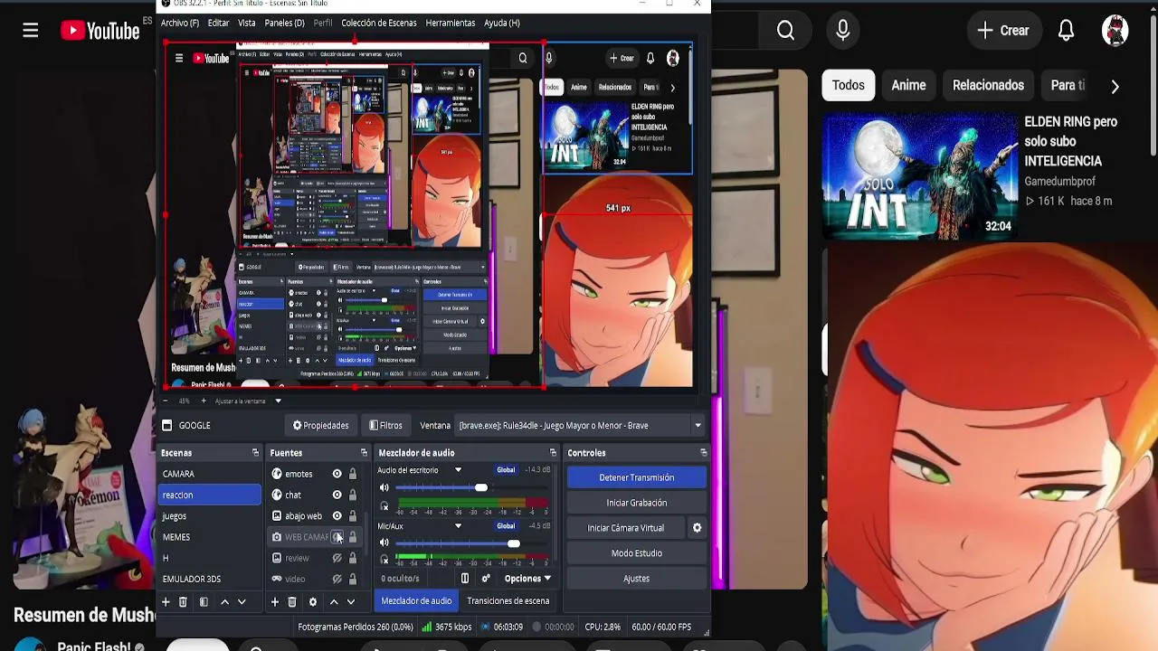Undock the Controles panel

point(703,453)
